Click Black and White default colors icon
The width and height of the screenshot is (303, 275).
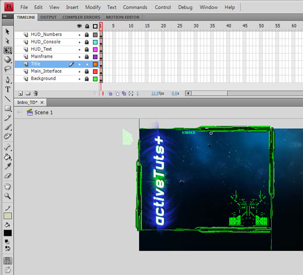tap(7, 241)
